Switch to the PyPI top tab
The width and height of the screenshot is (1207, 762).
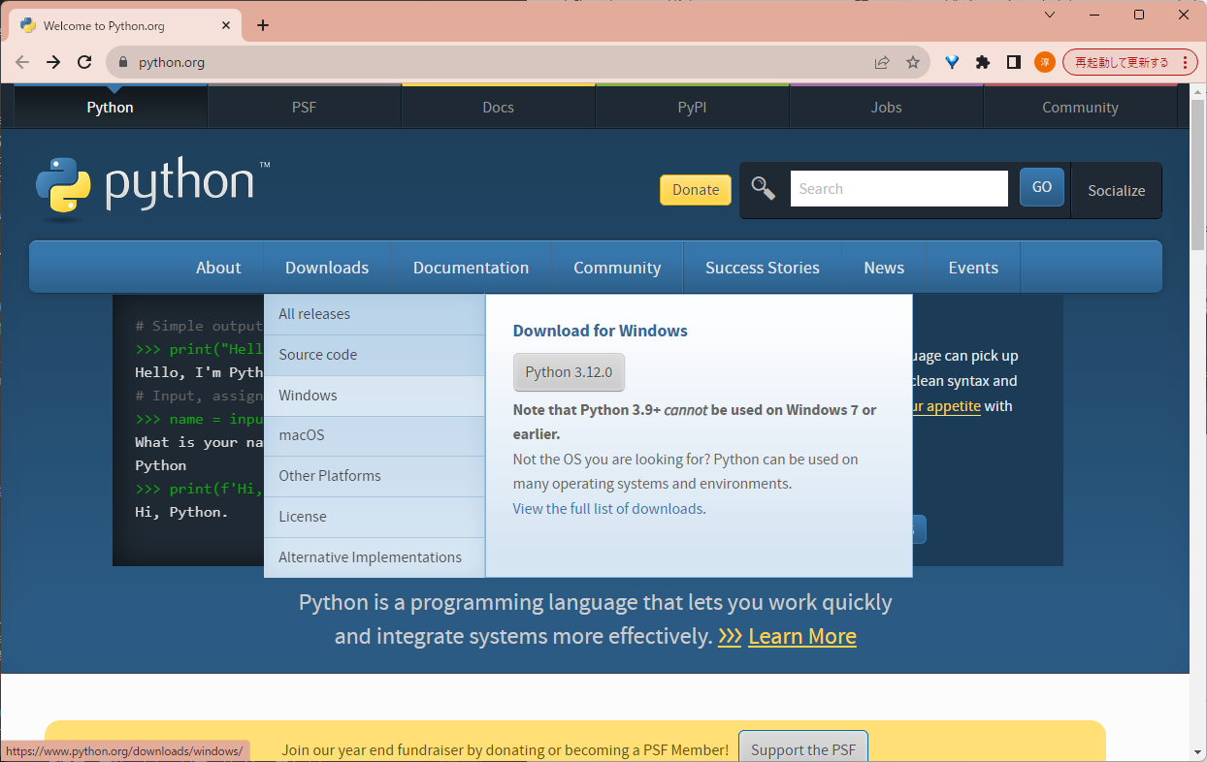pos(692,108)
